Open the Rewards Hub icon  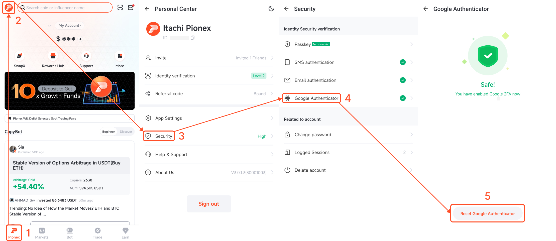click(x=53, y=56)
